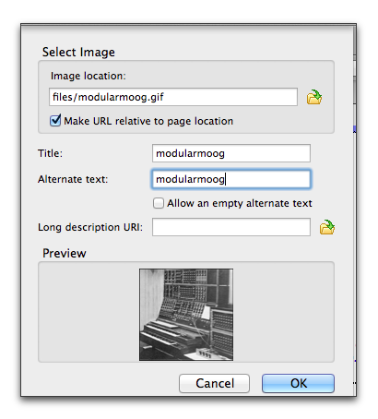Image resolution: width=378 pixels, height=419 pixels.
Task: Confirm the image selection with OK
Action: pyautogui.click(x=298, y=383)
